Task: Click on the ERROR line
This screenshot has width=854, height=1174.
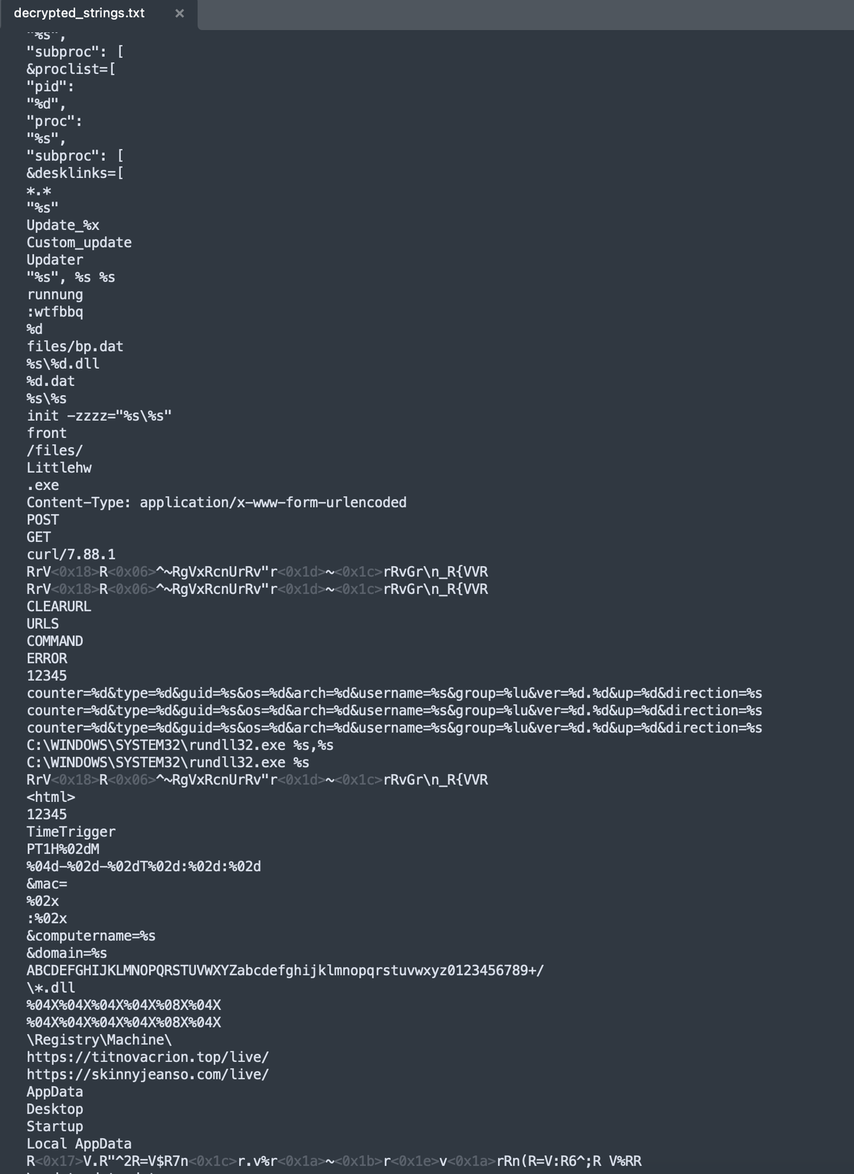Action: [46, 659]
